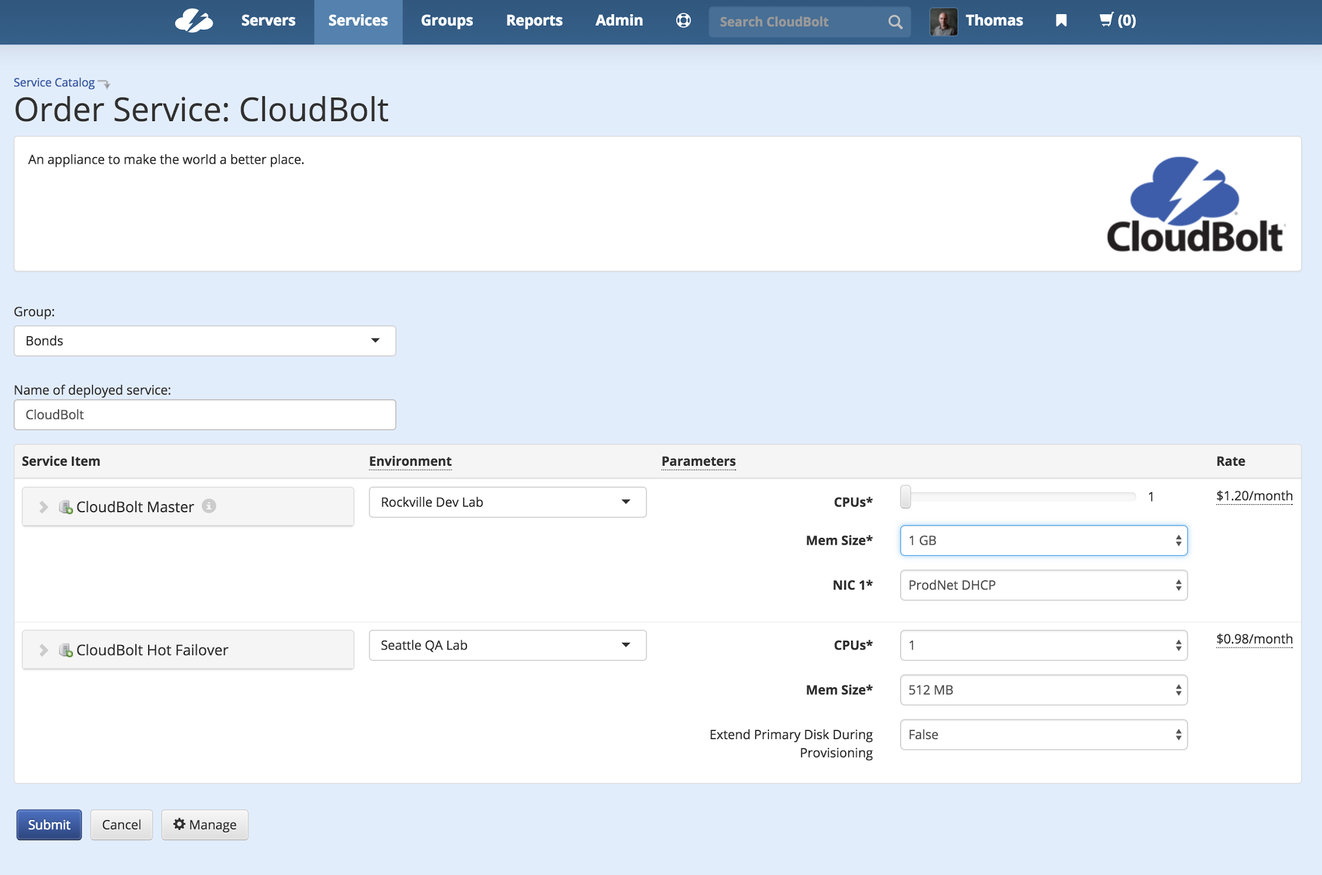
Task: Click the CloudBolt logo home icon
Action: point(193,21)
